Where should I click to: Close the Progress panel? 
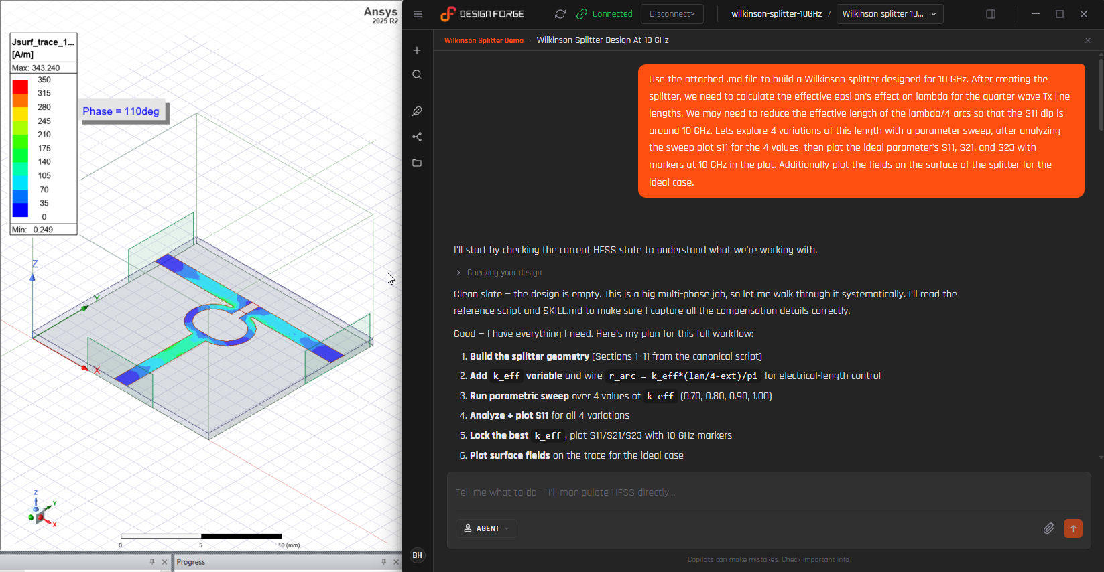pos(396,562)
